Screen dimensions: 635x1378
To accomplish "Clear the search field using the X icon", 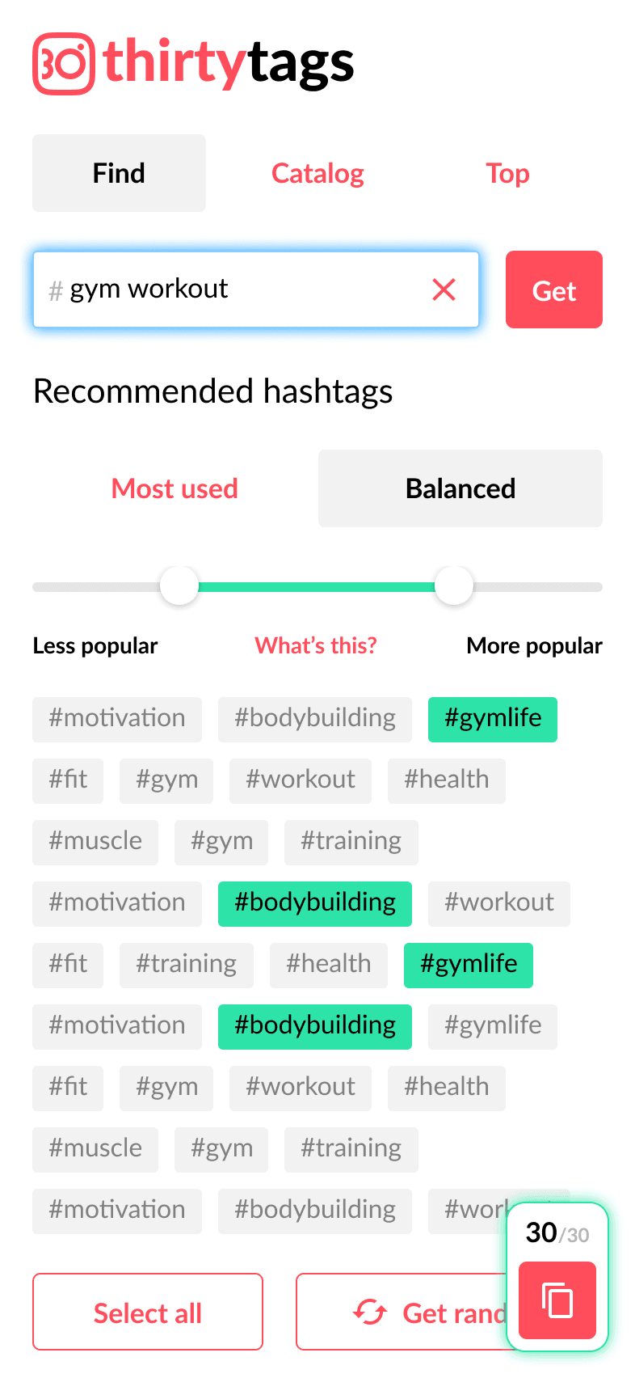I will pos(444,290).
